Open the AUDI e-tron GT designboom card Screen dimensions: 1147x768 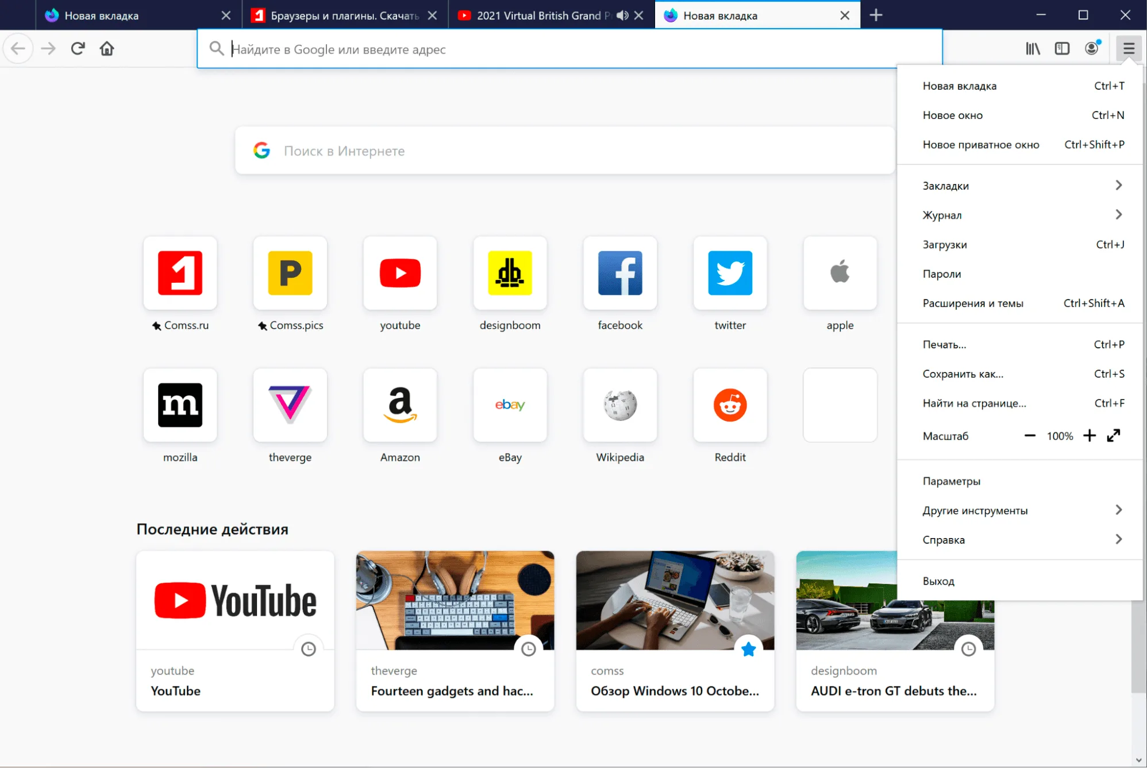(895, 631)
